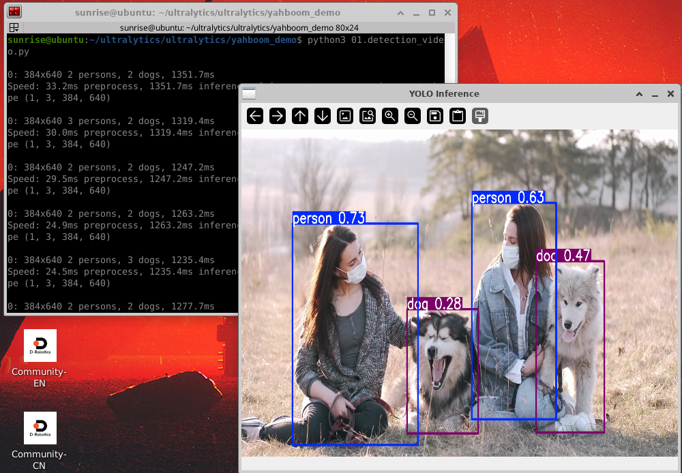Click the "Speed: 24.5ms preprocess" terminal line
The height and width of the screenshot is (473, 682).
pyautogui.click(x=123, y=272)
